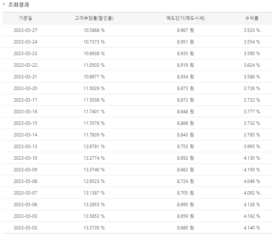Click sell price 8,705 원
Viewport: 272px width, 235px height.
(x=185, y=193)
